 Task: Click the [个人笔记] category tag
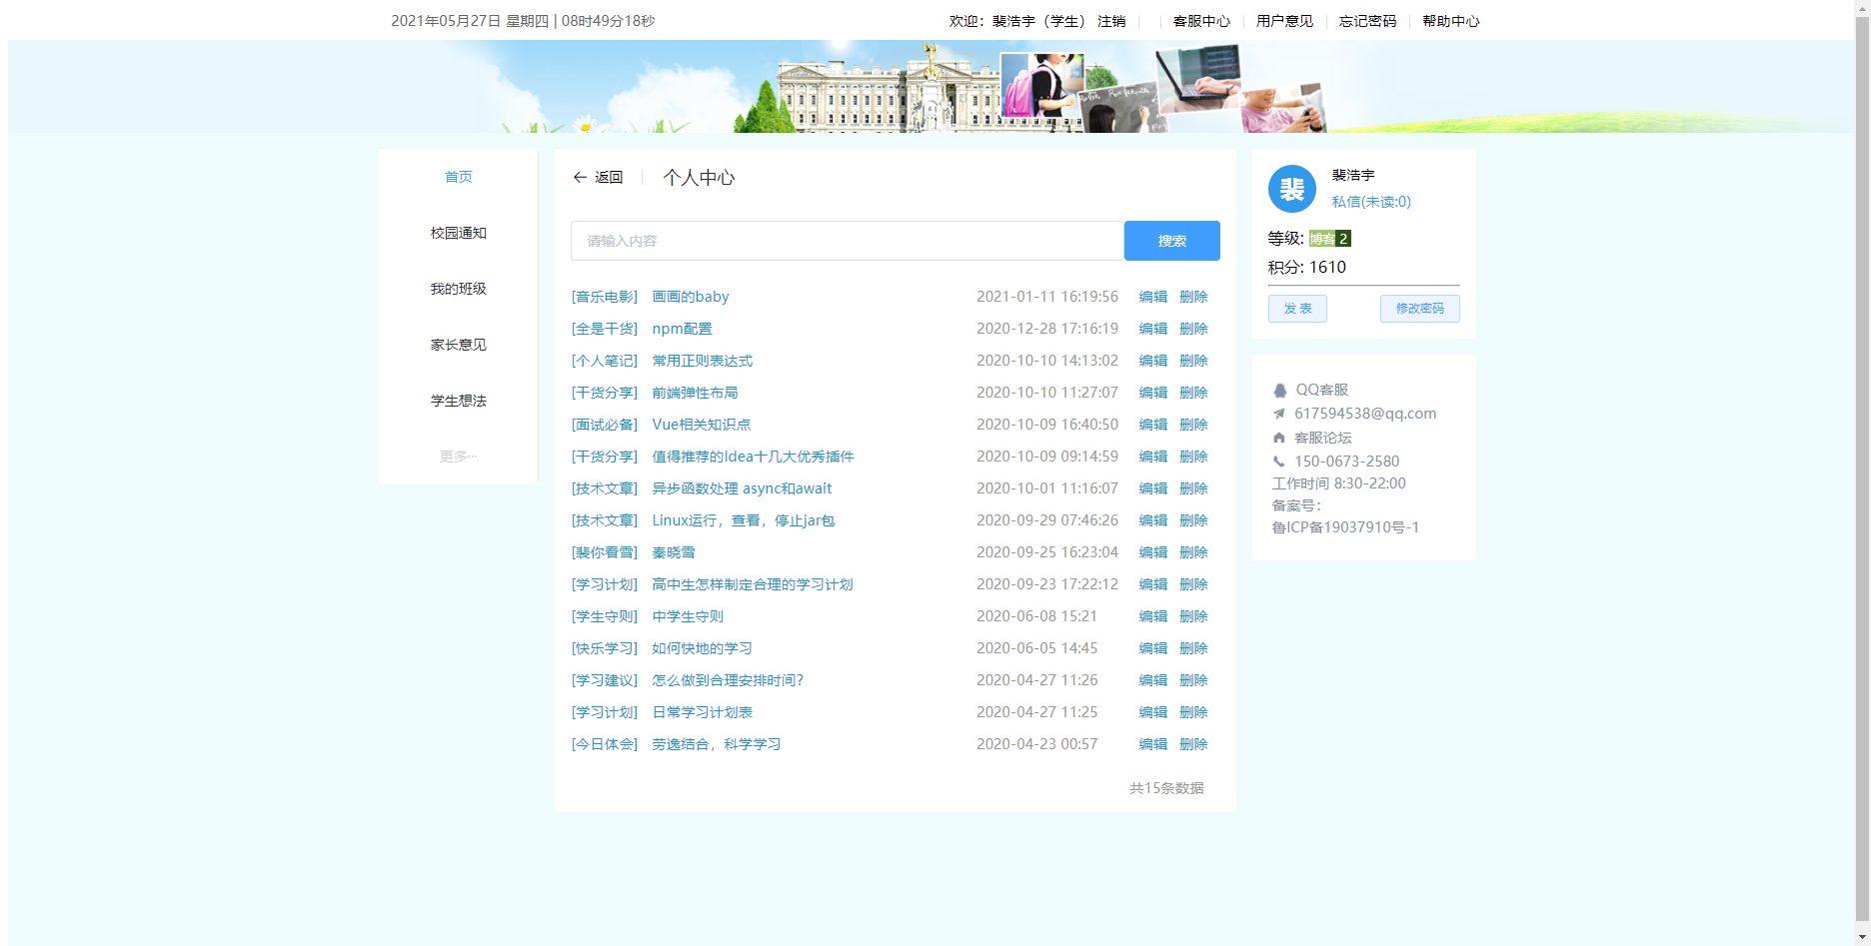(605, 361)
